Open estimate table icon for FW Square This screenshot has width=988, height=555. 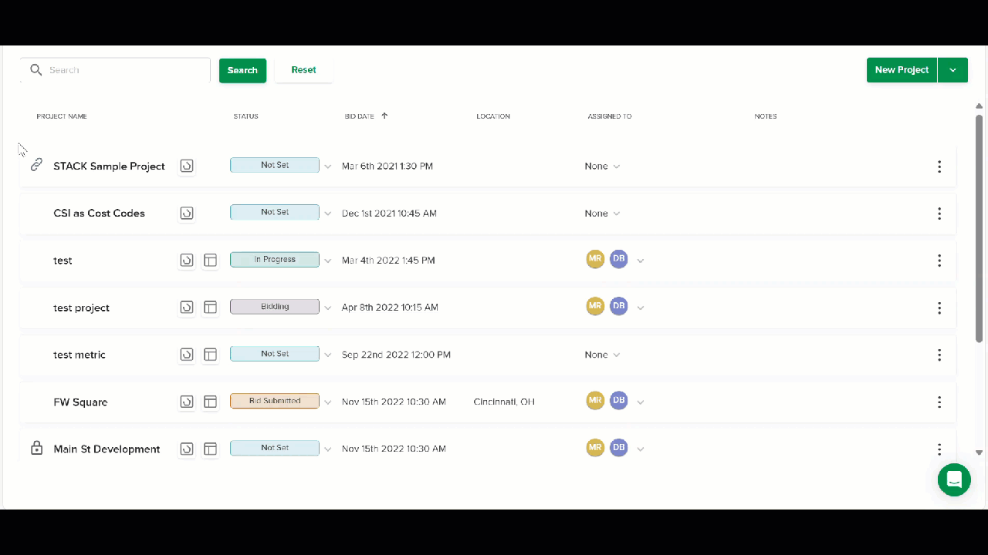pyautogui.click(x=210, y=402)
